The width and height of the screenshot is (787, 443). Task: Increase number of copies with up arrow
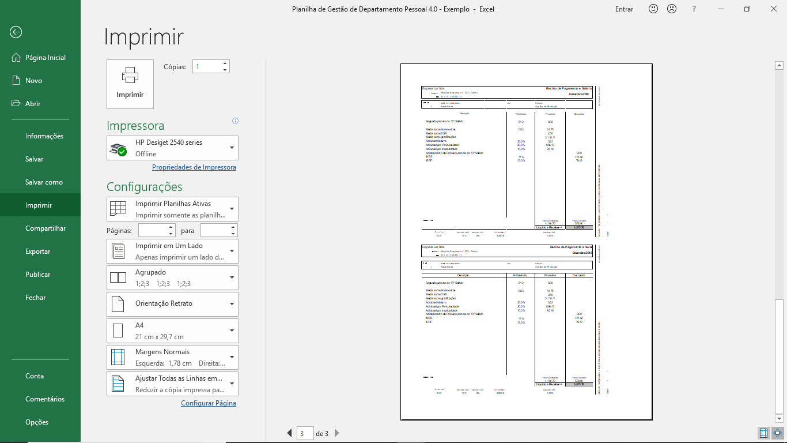pos(225,63)
